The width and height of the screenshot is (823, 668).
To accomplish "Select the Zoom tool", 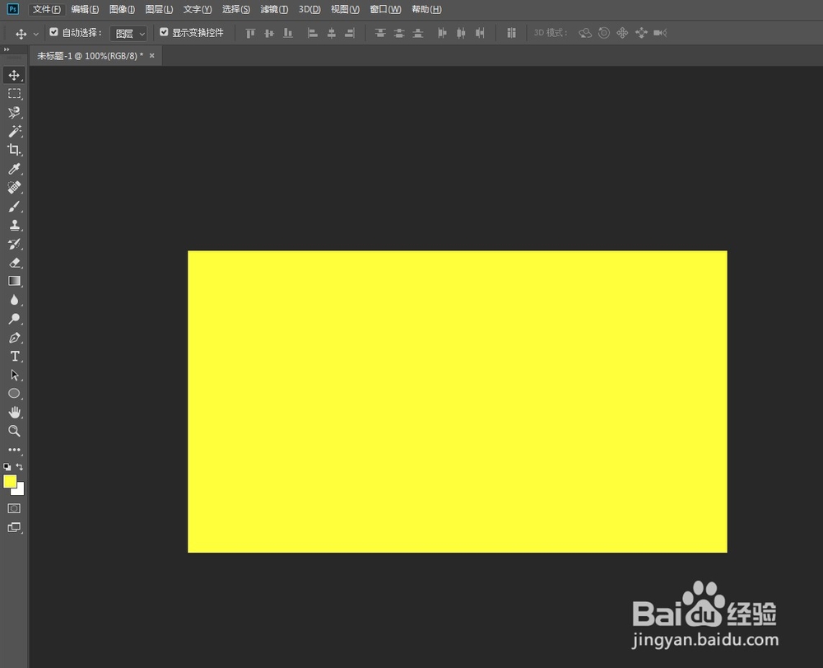I will point(14,431).
